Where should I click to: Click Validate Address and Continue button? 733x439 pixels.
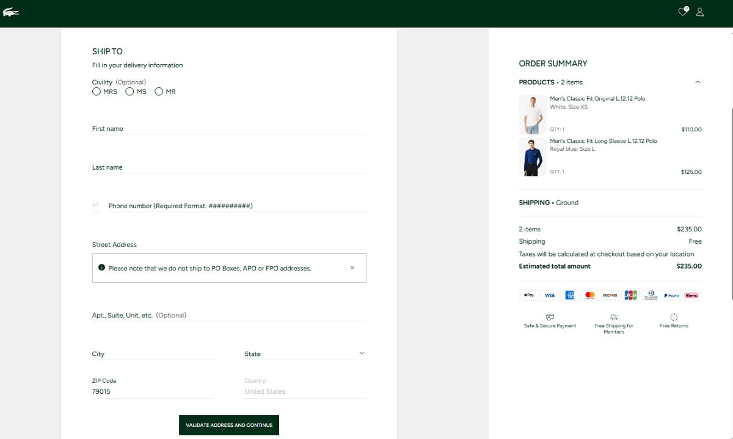(x=229, y=425)
